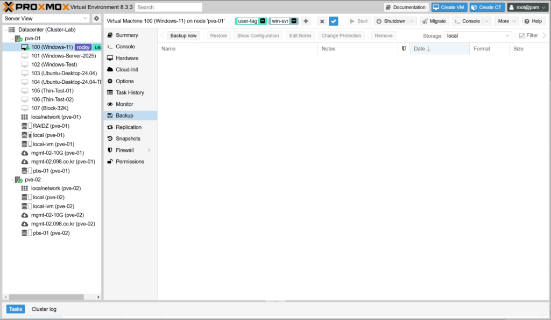Click the add tag plus icon
This screenshot has width=551, height=320.
click(306, 21)
